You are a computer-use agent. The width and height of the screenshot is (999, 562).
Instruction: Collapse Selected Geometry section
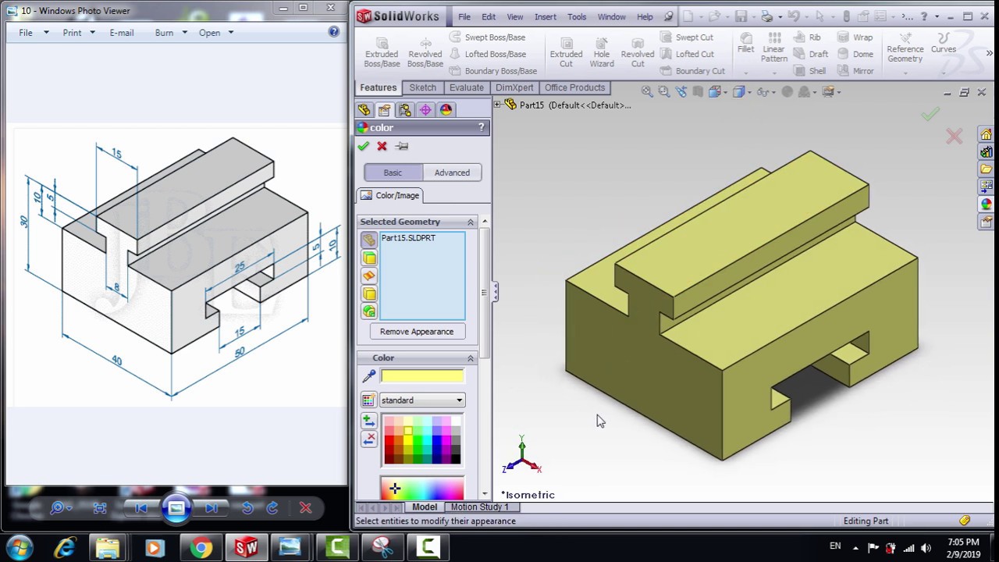tap(470, 222)
